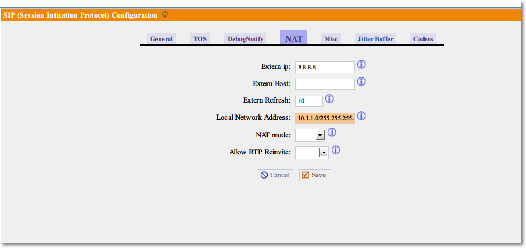Click the Allow RTP Reinvite label

[x=260, y=152]
